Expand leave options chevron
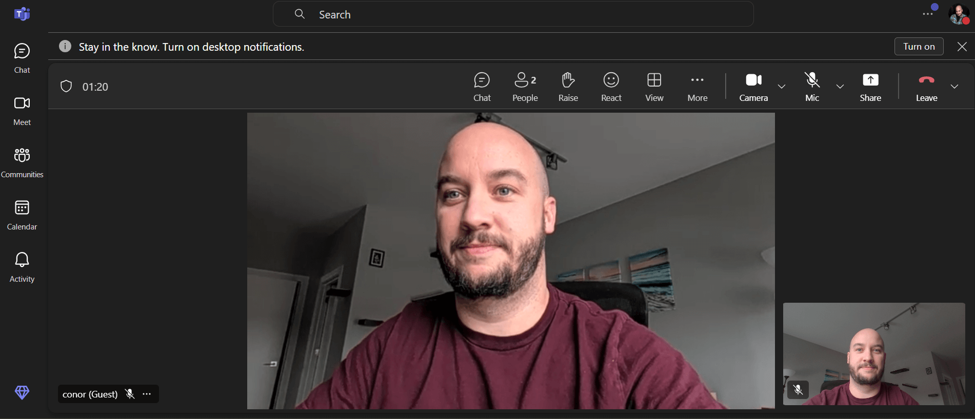Viewport: 975px width, 419px height. [x=954, y=87]
